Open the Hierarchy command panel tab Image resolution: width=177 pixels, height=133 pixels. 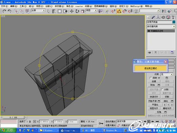(x=158, y=17)
